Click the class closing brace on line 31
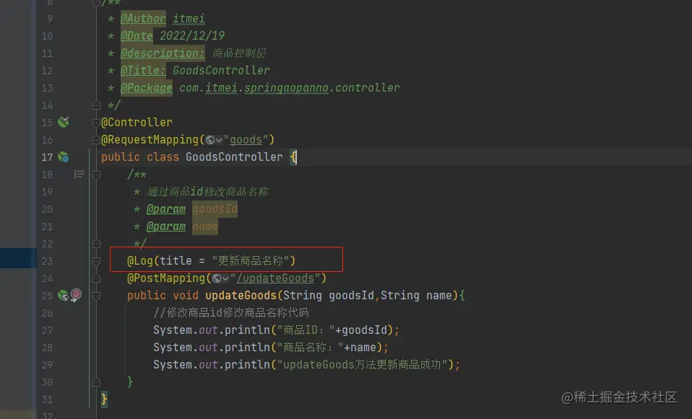This screenshot has height=419, width=692. click(x=104, y=400)
